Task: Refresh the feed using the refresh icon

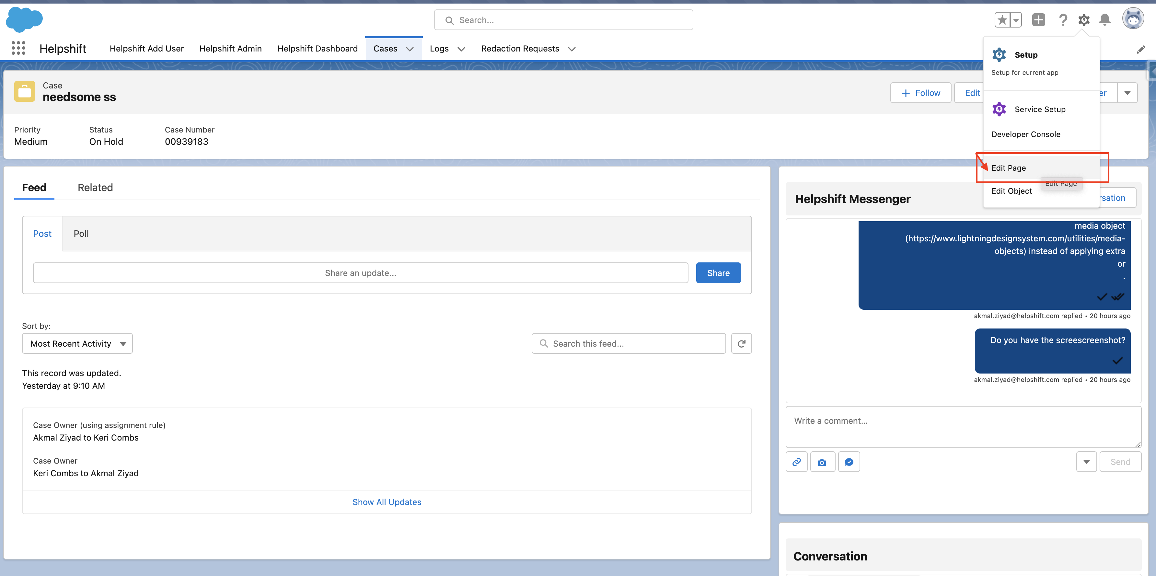Action: [741, 344]
